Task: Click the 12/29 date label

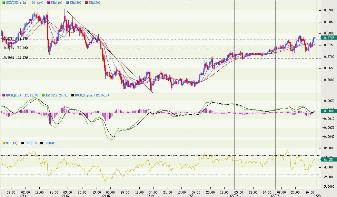Action: tap(316, 196)
